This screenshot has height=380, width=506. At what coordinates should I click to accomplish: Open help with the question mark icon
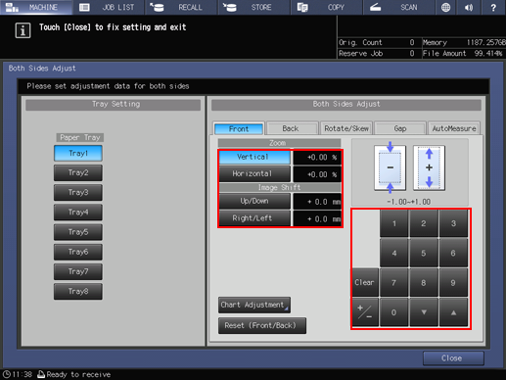493,7
